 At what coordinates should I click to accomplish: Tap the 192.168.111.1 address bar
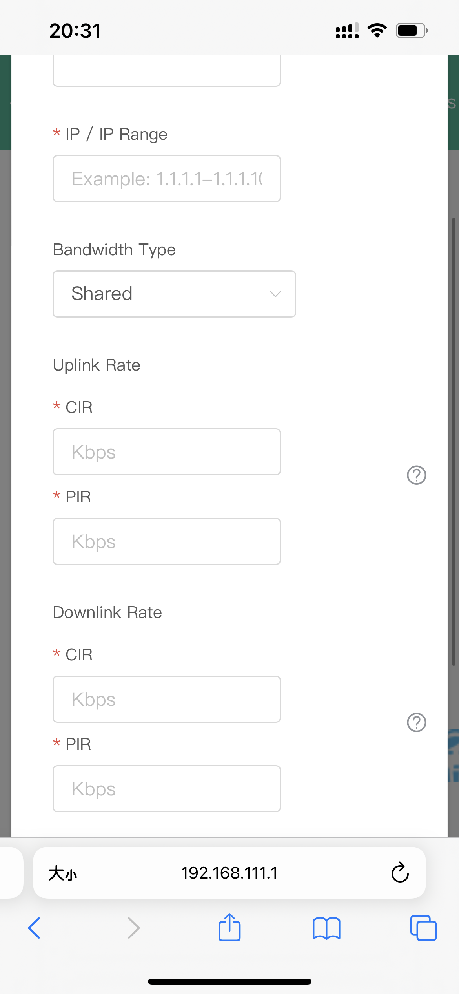tap(229, 873)
